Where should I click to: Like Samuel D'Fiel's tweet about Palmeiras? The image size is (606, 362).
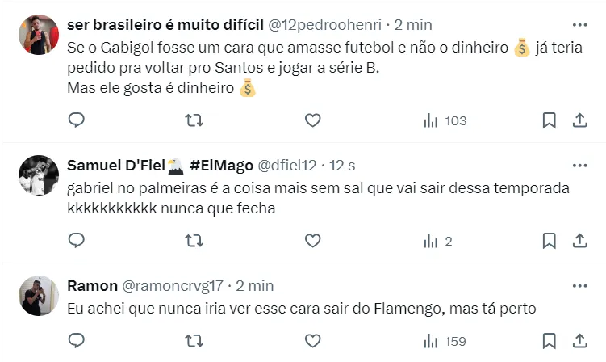[313, 241]
